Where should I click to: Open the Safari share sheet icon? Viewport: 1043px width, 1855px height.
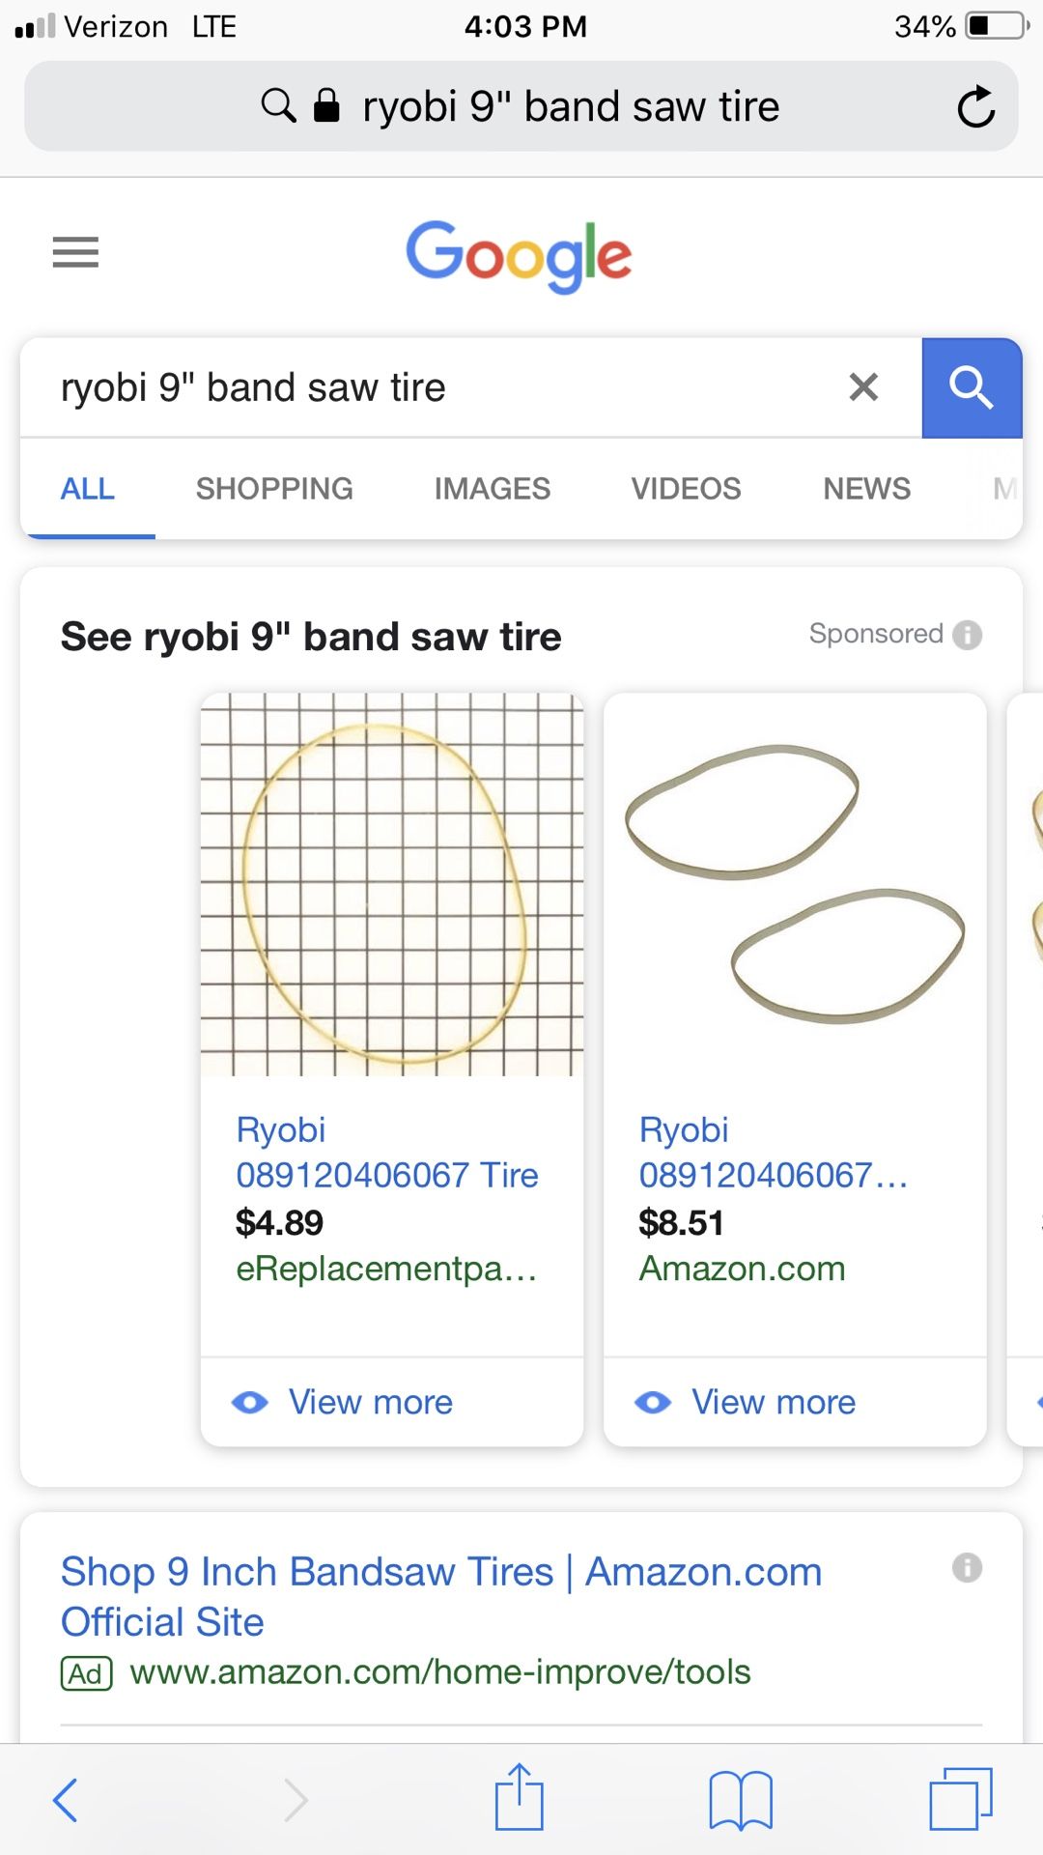[x=520, y=1797]
